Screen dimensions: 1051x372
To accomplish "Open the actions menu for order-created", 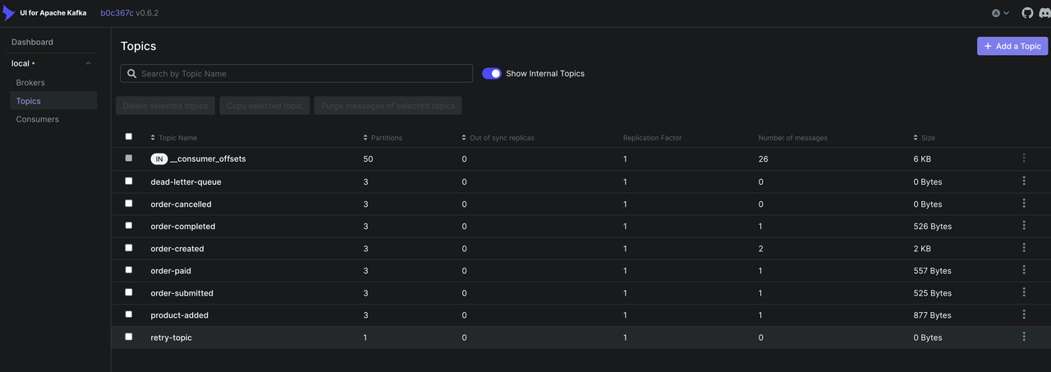I will (x=1024, y=248).
